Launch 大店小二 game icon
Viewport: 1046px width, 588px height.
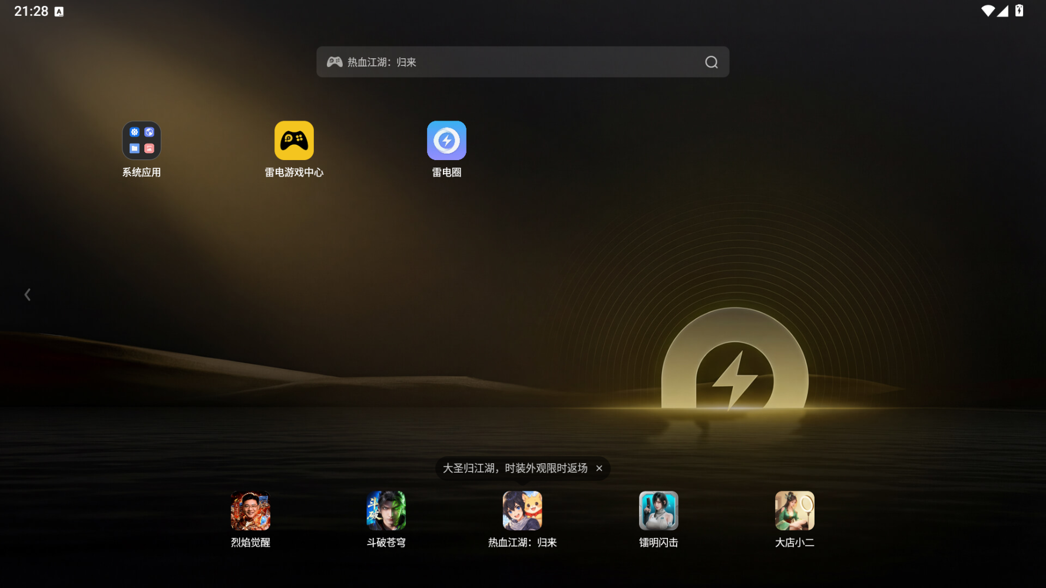tap(795, 511)
